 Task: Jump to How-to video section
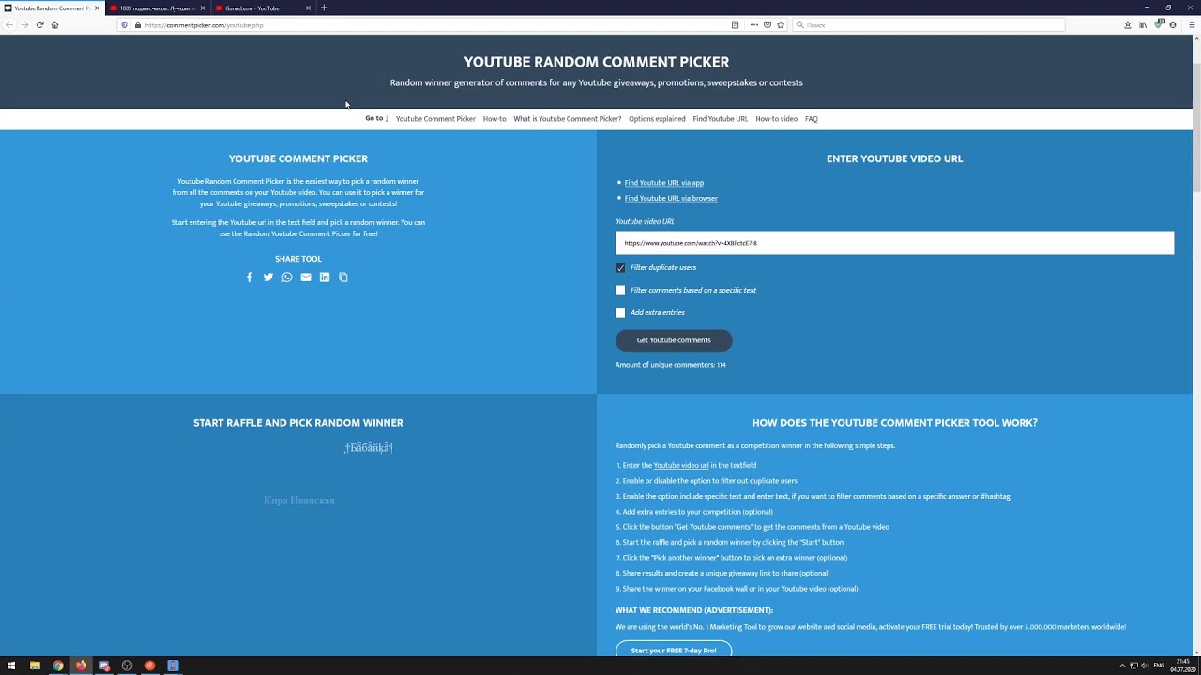776,119
